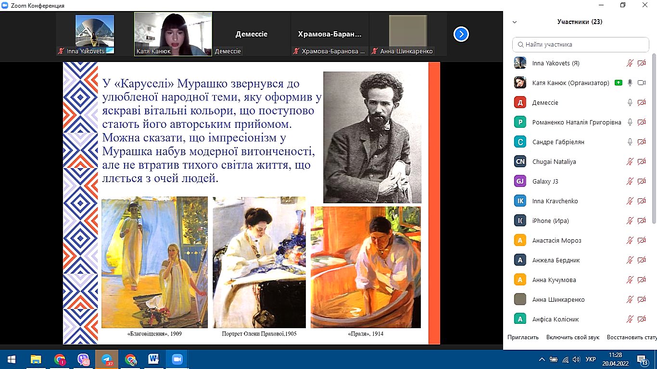Screen dimensions: 657x369
Task: Click the Пригласить button
Action: pyautogui.click(x=523, y=337)
